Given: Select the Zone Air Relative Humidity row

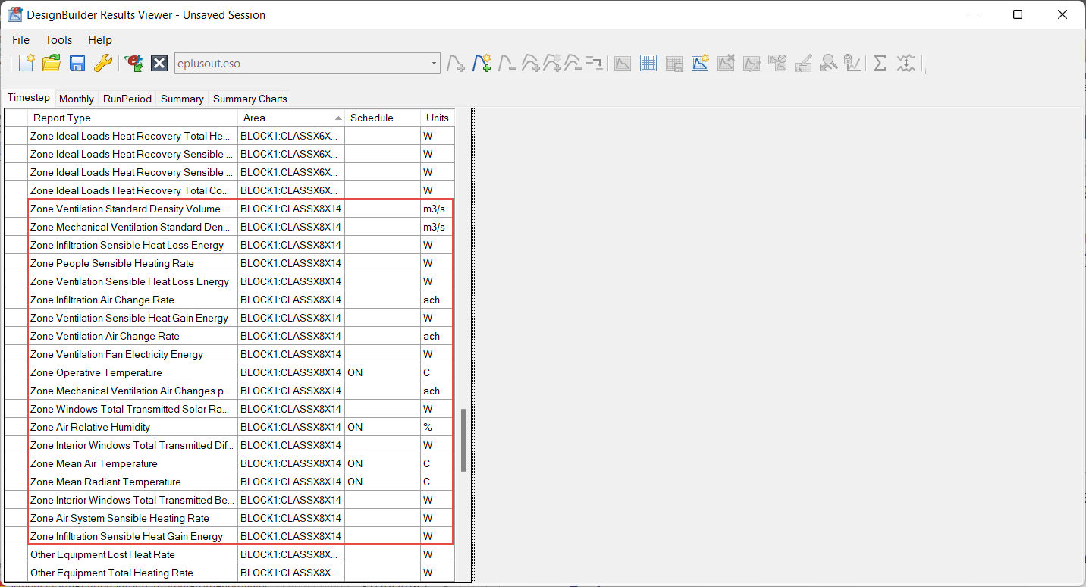Looking at the screenshot, I should tap(133, 427).
